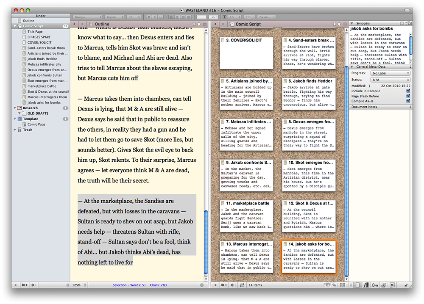Click the Comic Script header title link

(x=248, y=24)
